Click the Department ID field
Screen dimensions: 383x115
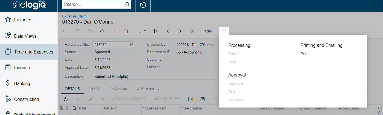[197, 52]
